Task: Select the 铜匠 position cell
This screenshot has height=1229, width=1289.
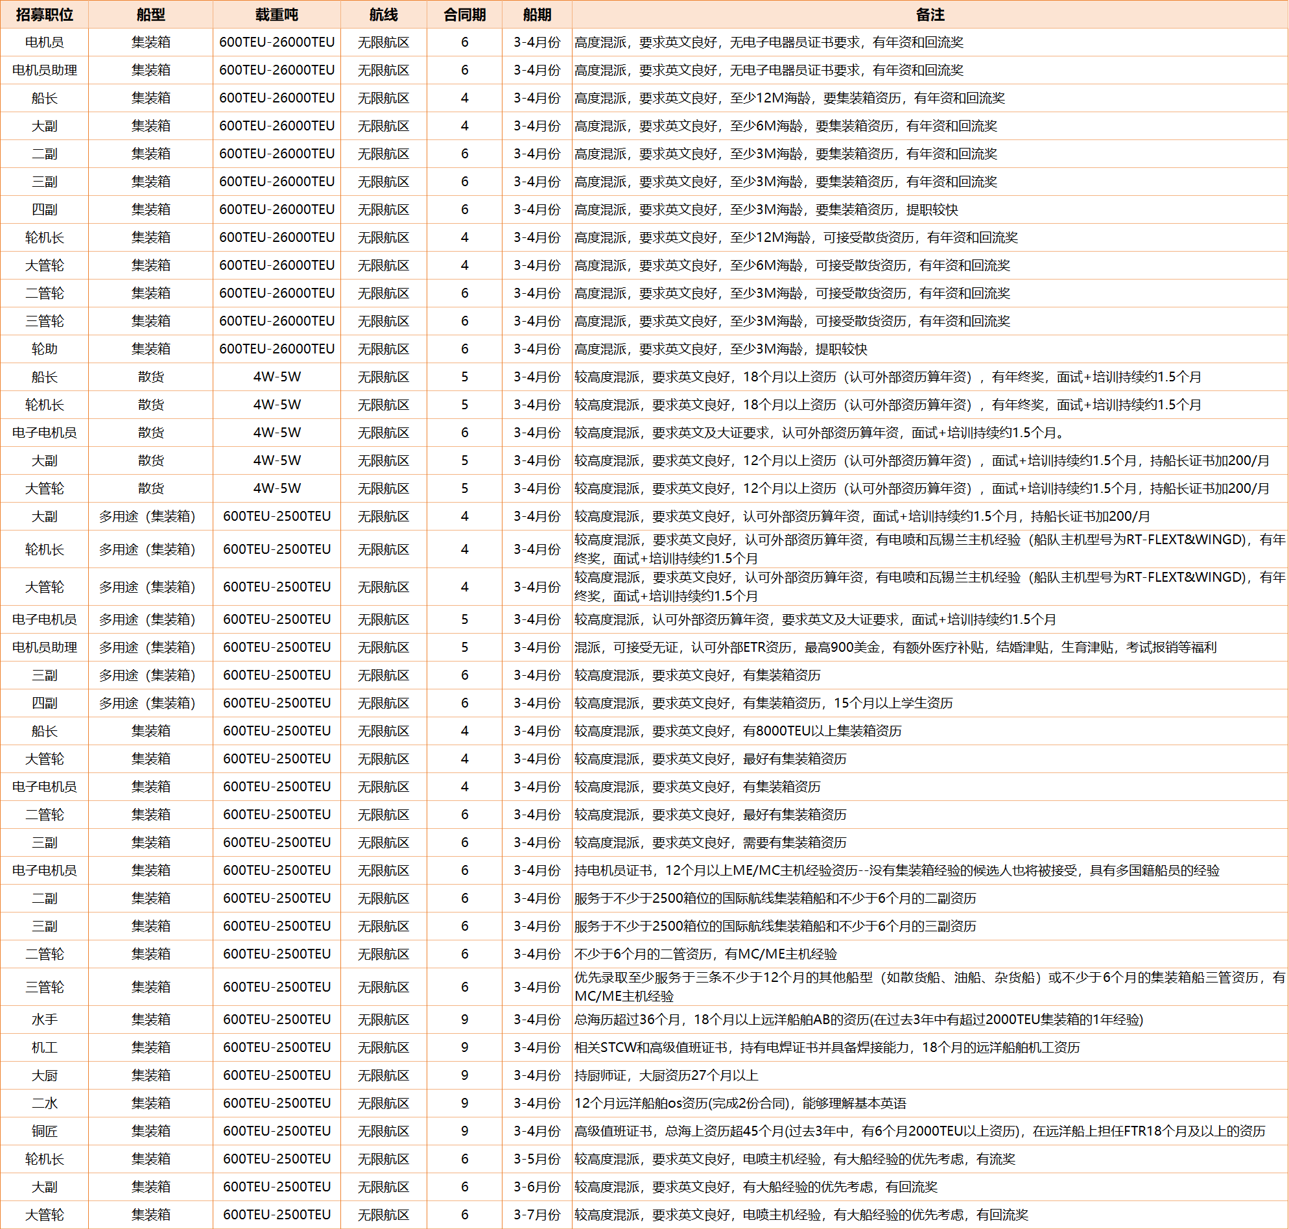Action: [x=44, y=1130]
